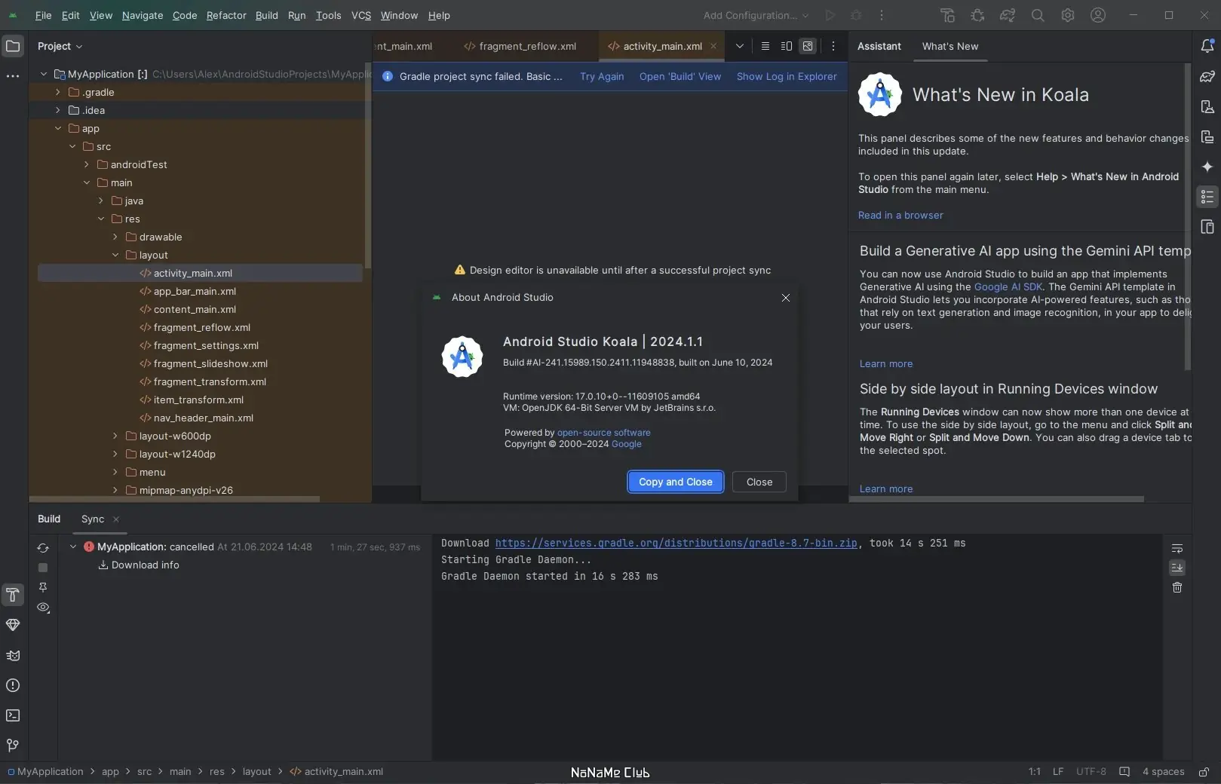Viewport: 1221px width, 784px height.
Task: Expand the drawable folder
Action: click(115, 237)
